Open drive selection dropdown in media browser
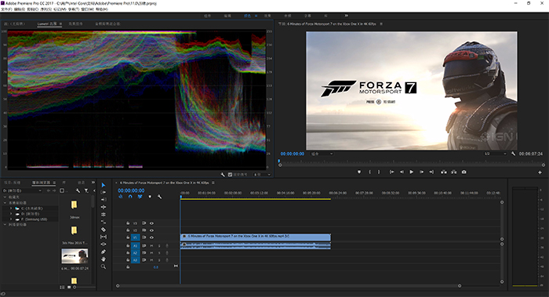The height and width of the screenshot is (297, 549). click(x=22, y=190)
